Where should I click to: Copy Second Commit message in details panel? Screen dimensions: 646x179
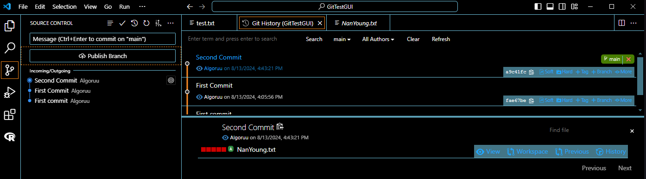pyautogui.click(x=279, y=127)
